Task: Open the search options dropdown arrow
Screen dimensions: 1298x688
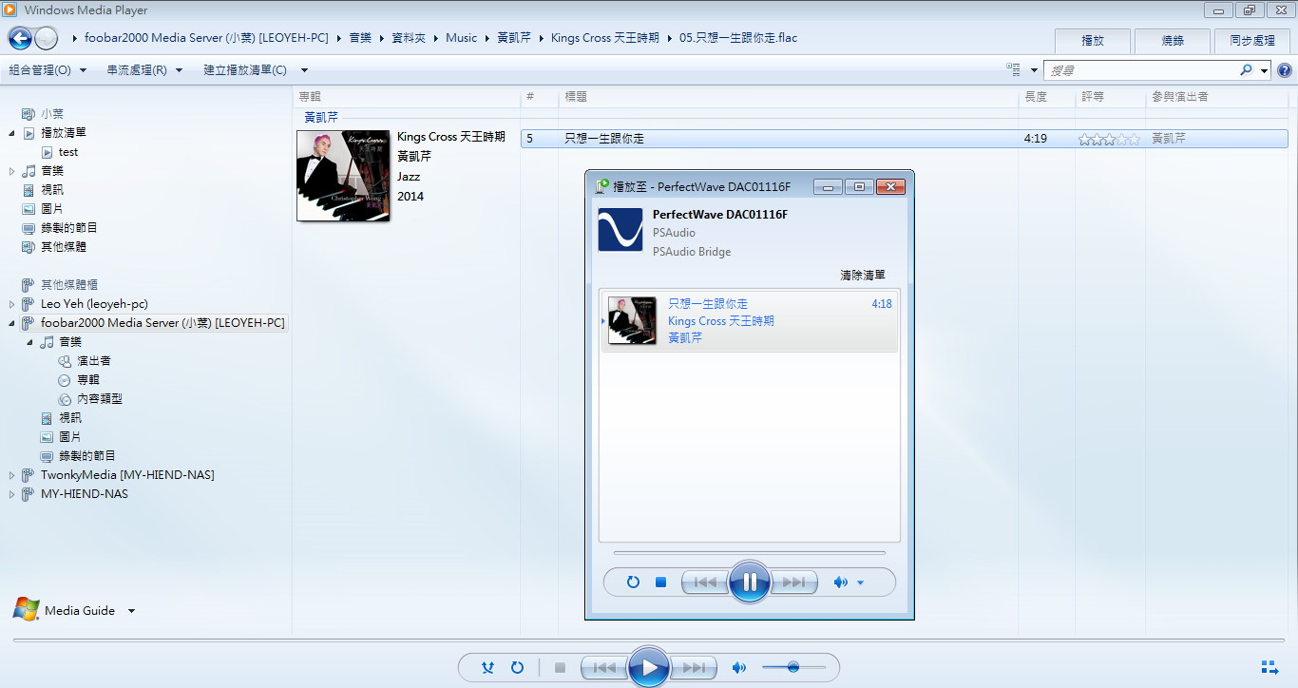Action: point(1265,71)
